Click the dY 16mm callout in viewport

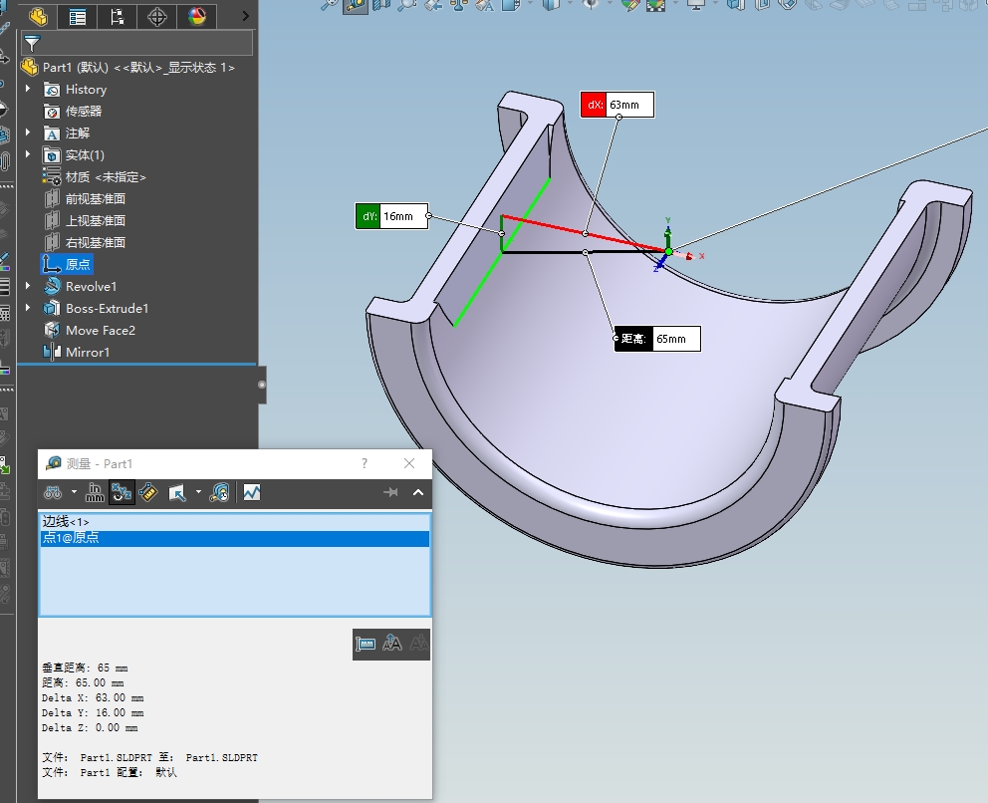pyautogui.click(x=391, y=216)
